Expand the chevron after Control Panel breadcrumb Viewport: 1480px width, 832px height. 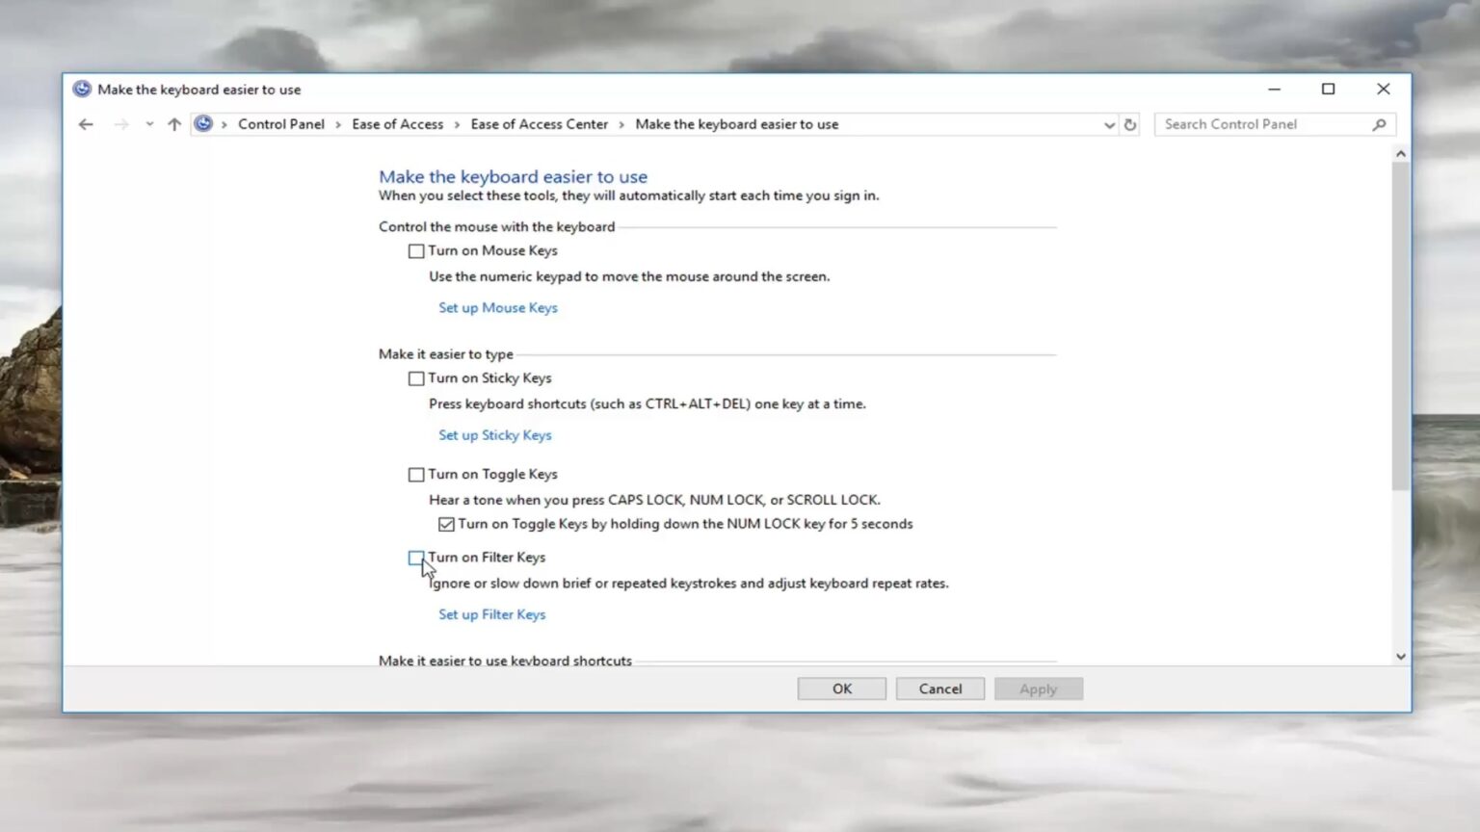coord(338,124)
